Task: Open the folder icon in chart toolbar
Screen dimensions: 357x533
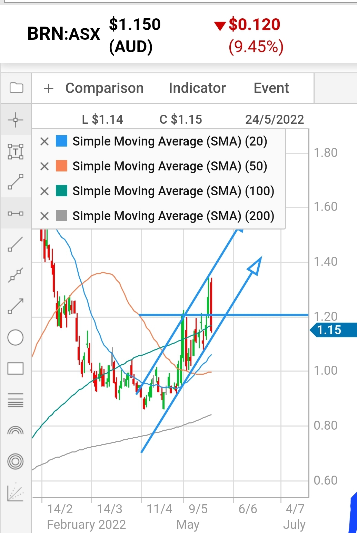Action: 16,88
